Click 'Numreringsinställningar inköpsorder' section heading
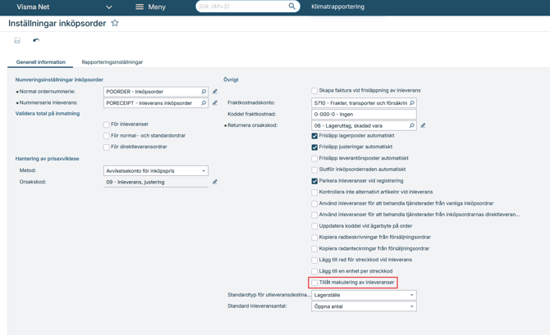The height and width of the screenshot is (335, 550). tap(59, 79)
